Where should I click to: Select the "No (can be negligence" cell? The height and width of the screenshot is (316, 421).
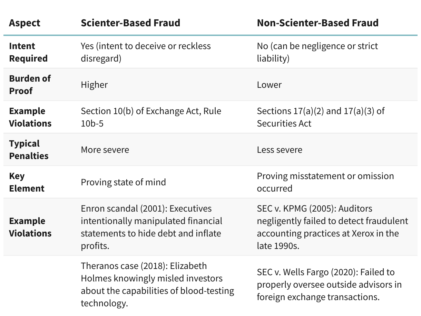pyautogui.click(x=317, y=52)
